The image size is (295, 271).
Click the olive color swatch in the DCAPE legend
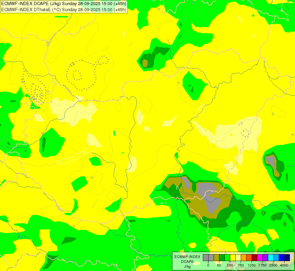(217, 257)
